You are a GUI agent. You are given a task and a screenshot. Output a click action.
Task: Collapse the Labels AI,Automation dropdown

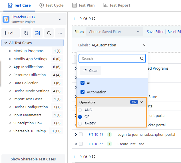[x=144, y=45]
